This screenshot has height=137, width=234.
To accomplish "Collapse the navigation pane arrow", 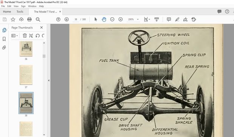I will click(x=49, y=80).
